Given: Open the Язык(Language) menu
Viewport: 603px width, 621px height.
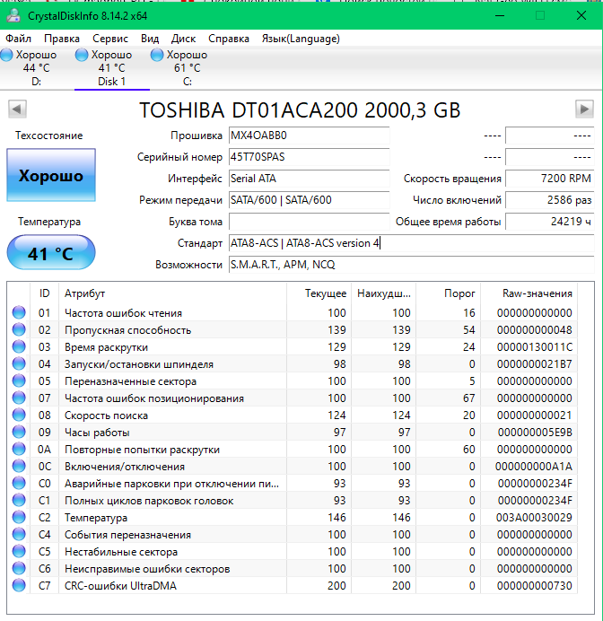Looking at the screenshot, I should 301,39.
